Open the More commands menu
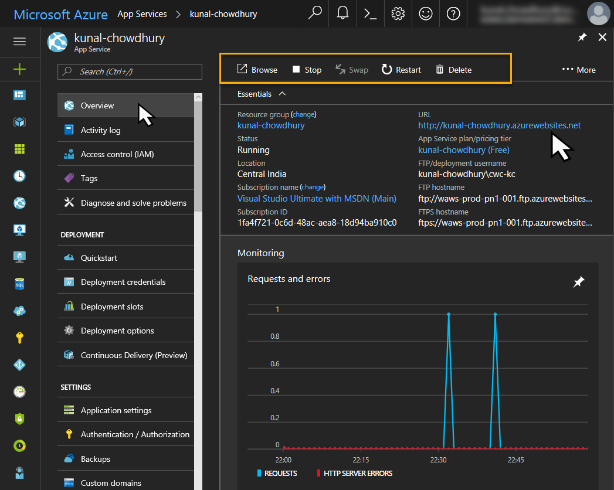The image size is (614, 490). click(x=579, y=70)
